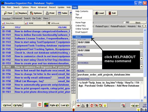The image size is (148, 112).
Task: Click the documents icon in status bar
Action: coord(142,110)
